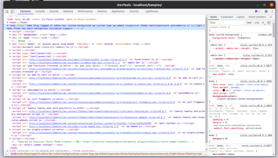Open the Lighthouse tab
This screenshot has height=158, width=278.
[151, 11]
